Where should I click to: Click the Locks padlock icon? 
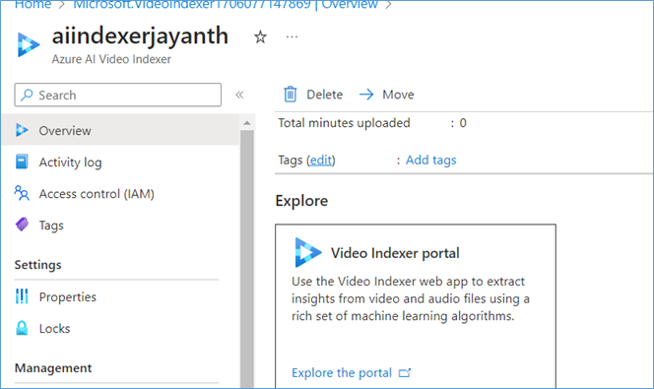[22, 328]
